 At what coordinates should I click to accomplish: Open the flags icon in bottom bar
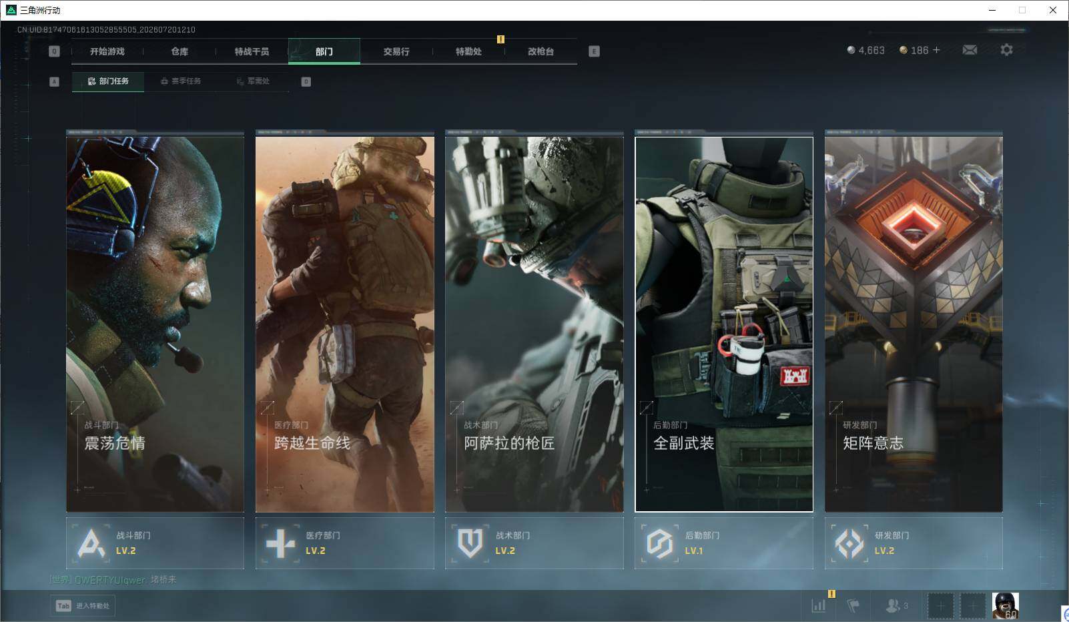pos(853,605)
